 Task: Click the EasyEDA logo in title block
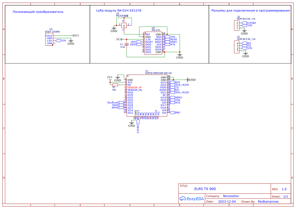pos(192,199)
